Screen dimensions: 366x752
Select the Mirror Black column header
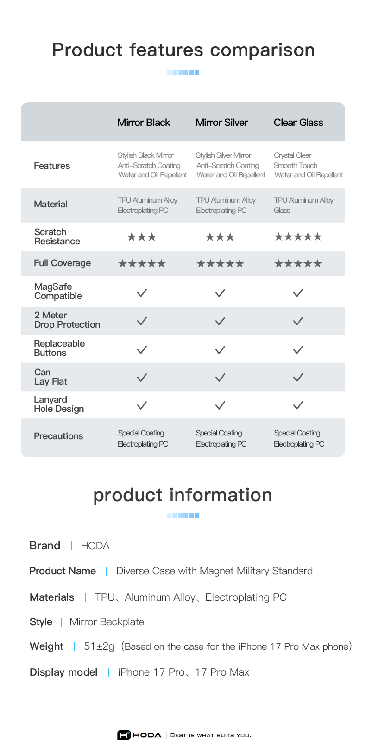pyautogui.click(x=144, y=123)
